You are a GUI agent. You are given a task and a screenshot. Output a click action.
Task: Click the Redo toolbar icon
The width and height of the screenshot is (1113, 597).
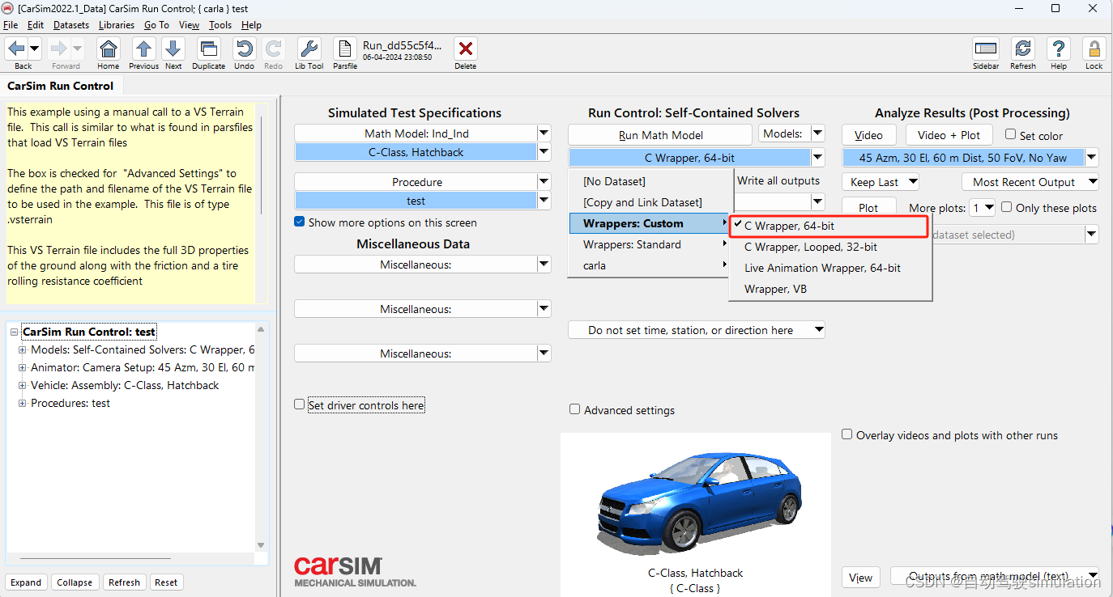(x=274, y=49)
